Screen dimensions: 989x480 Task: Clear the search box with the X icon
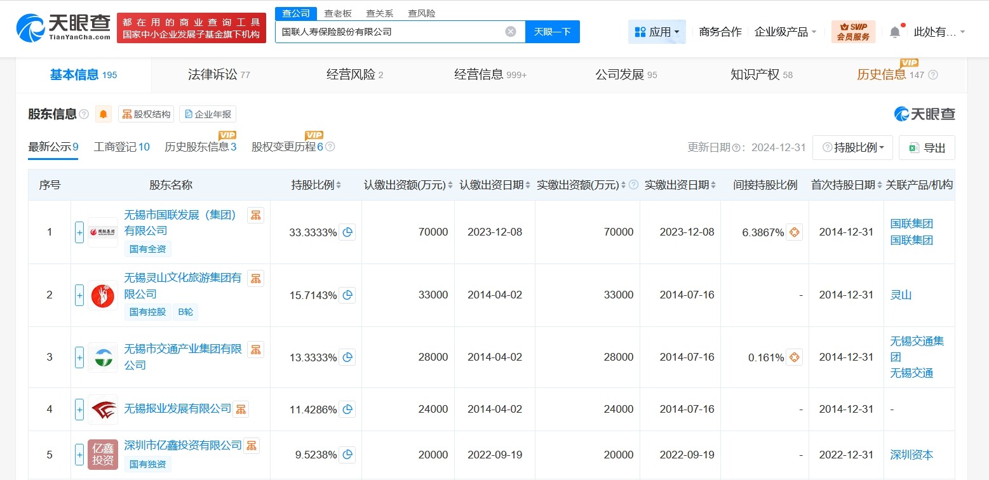tap(510, 31)
